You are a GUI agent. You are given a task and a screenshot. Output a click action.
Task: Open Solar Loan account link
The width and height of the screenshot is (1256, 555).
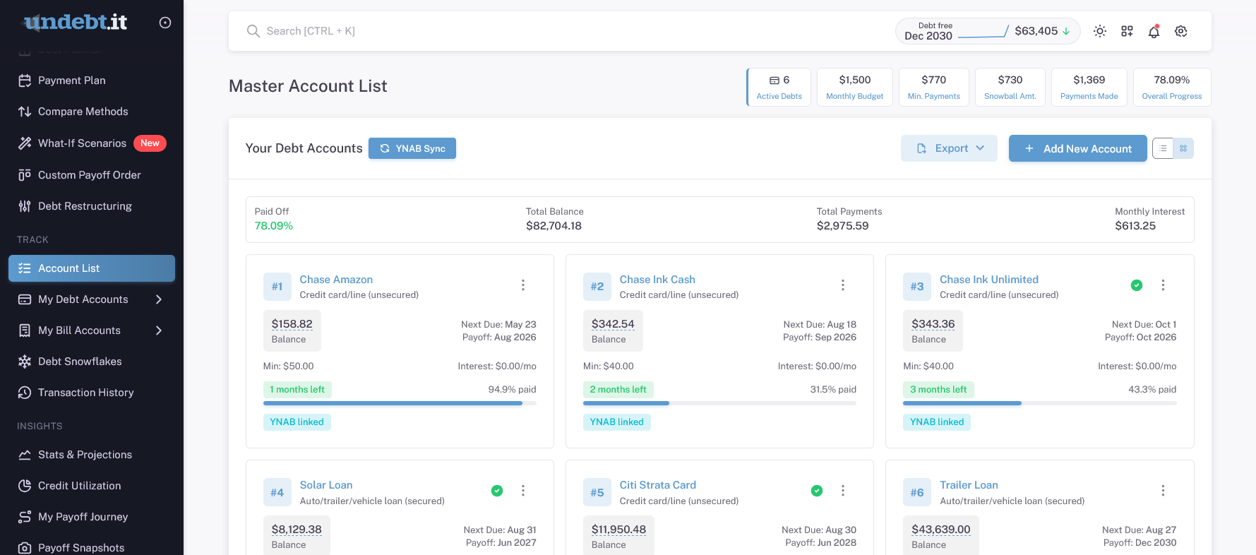pyautogui.click(x=326, y=485)
